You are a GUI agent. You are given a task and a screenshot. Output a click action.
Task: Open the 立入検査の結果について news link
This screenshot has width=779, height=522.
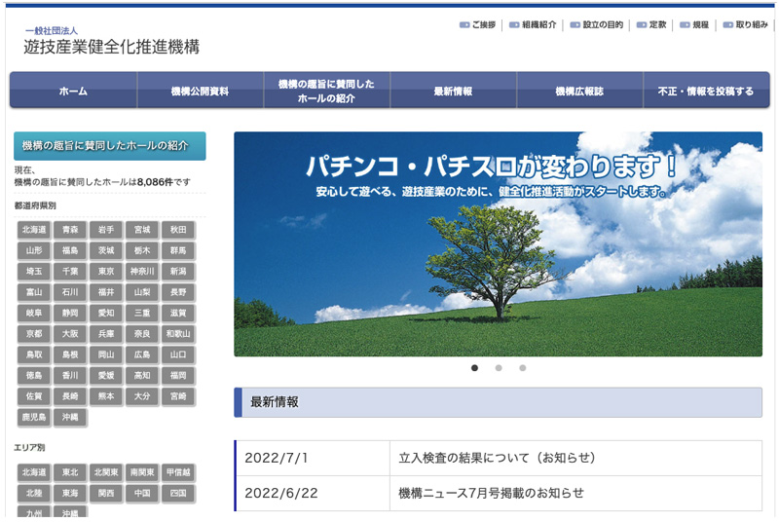(x=497, y=458)
